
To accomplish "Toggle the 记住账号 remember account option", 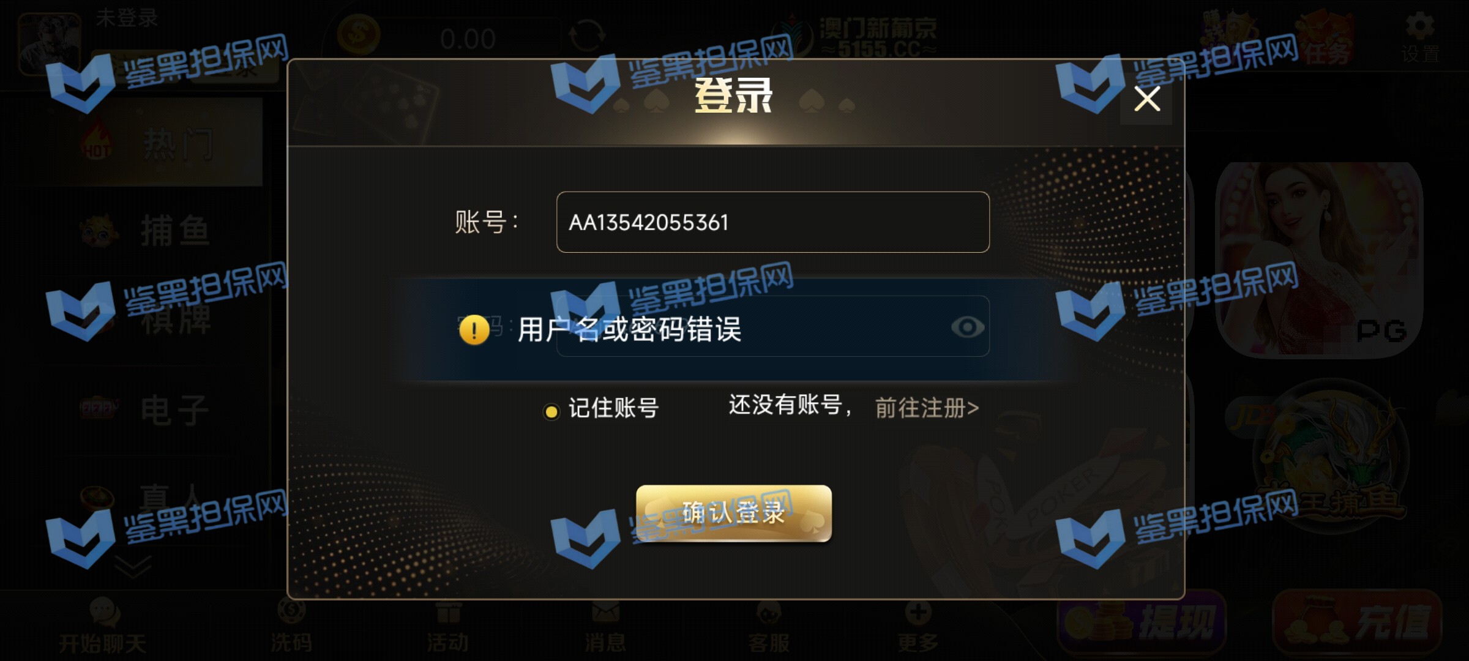I will point(601,408).
